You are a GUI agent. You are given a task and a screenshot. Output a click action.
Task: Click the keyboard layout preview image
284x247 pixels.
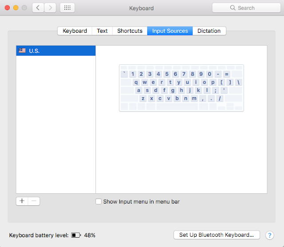181,88
